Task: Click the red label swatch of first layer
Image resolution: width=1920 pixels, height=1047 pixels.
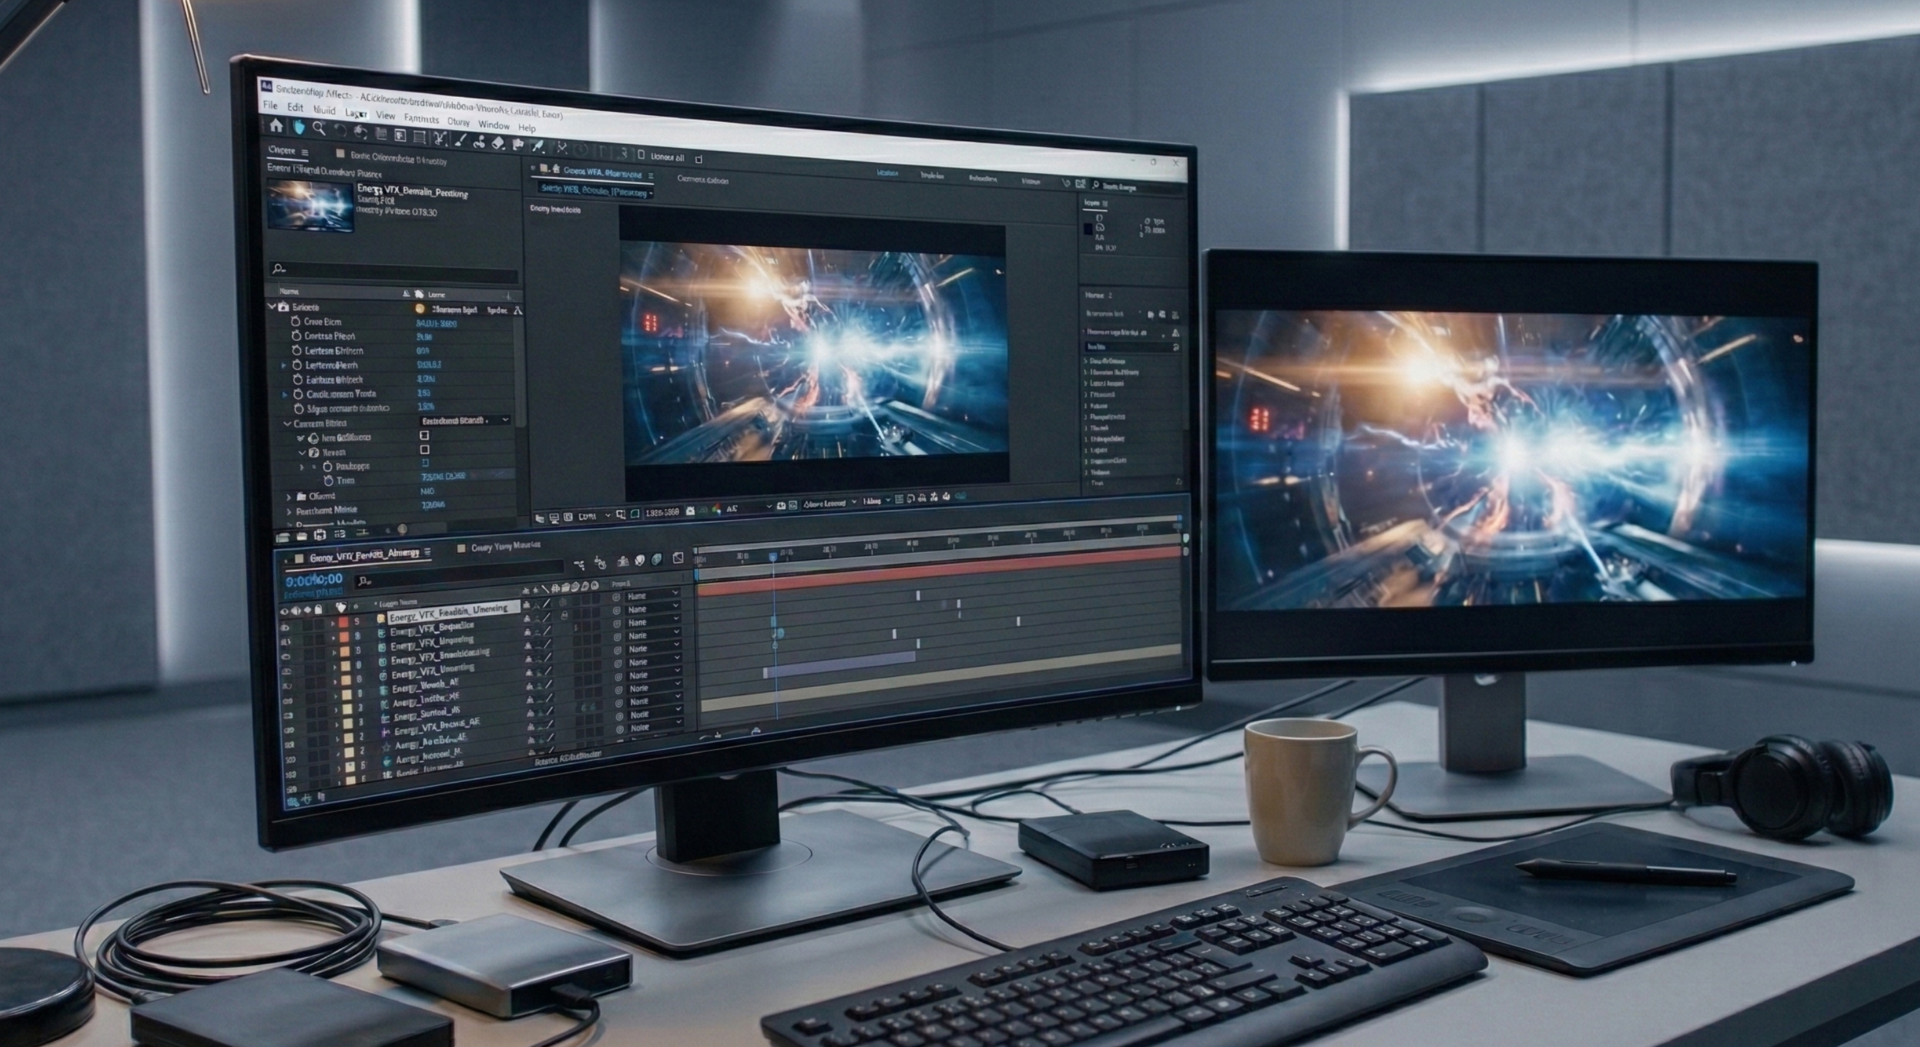Action: (x=344, y=622)
